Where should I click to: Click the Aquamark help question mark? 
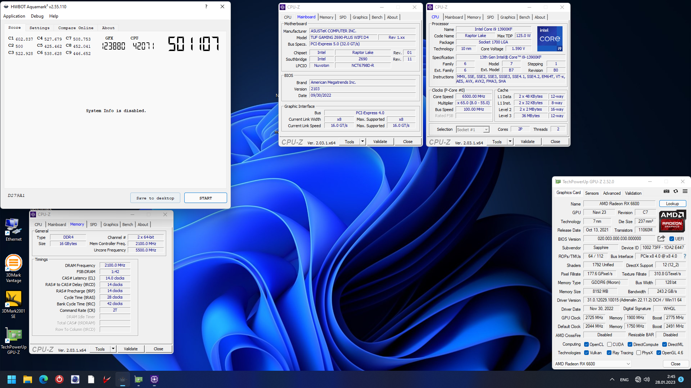206,6
